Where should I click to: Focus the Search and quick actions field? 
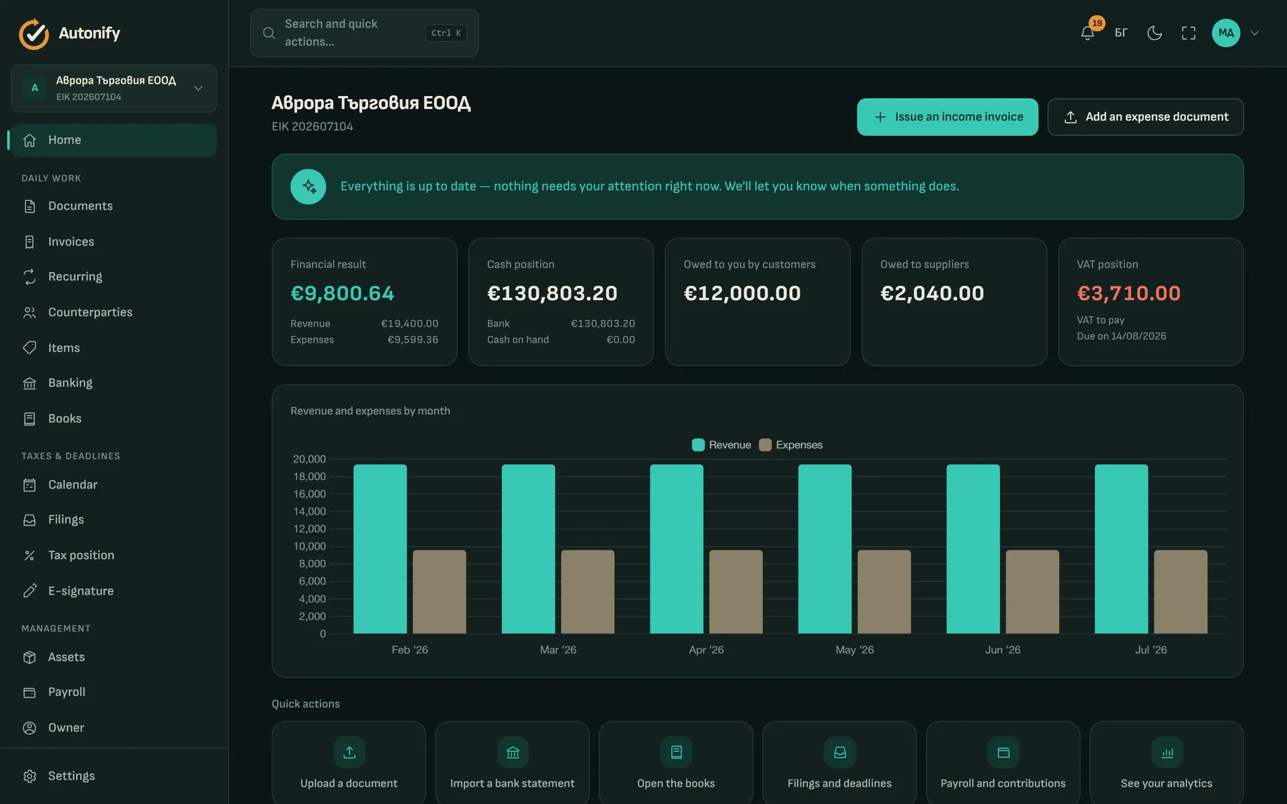pyautogui.click(x=364, y=33)
